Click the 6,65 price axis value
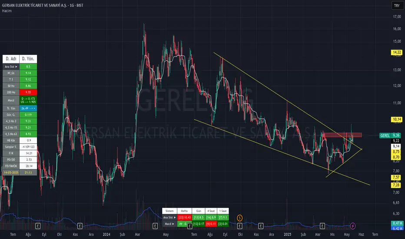This screenshot has height=239, width=405. point(396,202)
